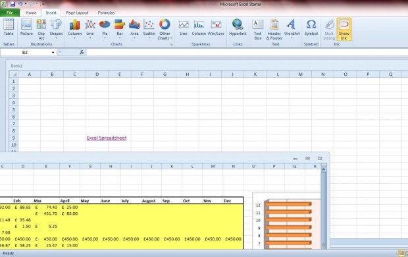Select the Insert tab
408x257 pixels.
click(x=51, y=13)
